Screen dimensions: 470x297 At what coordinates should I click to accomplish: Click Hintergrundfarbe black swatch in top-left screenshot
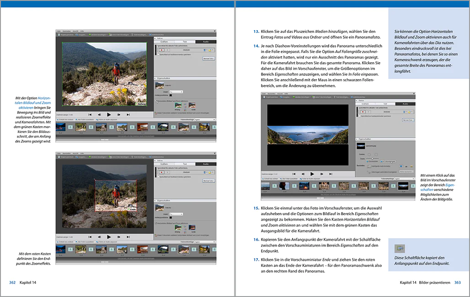[171, 95]
